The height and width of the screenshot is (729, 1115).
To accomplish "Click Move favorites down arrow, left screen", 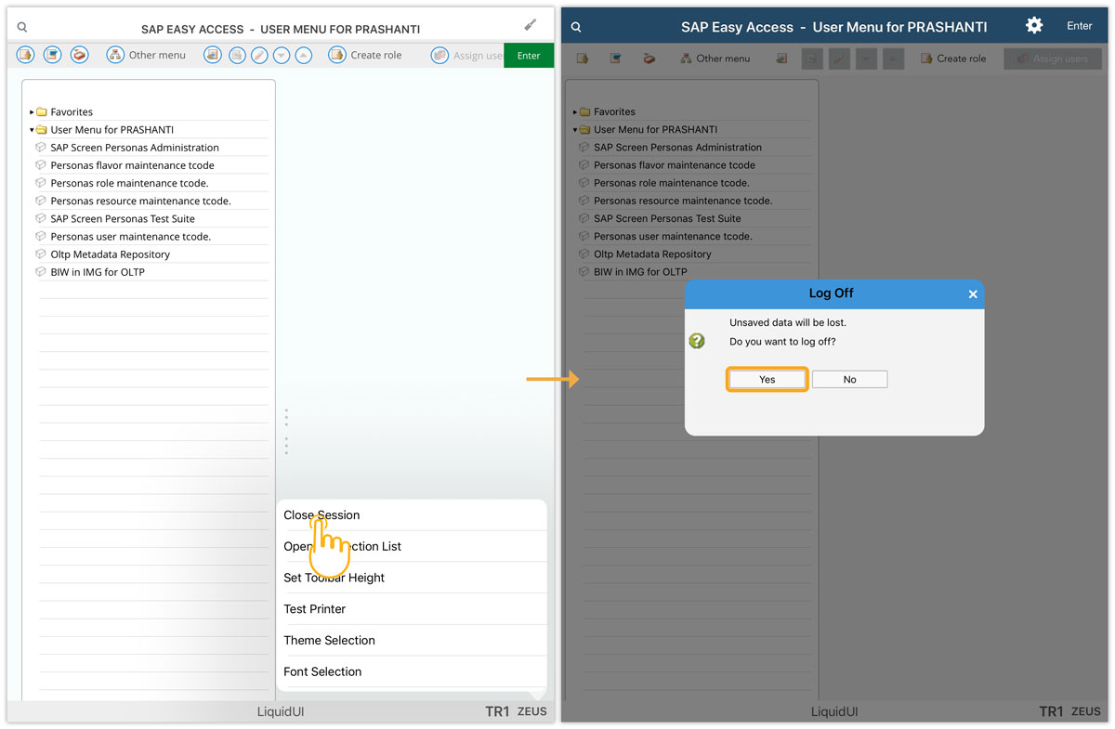I will click(282, 55).
